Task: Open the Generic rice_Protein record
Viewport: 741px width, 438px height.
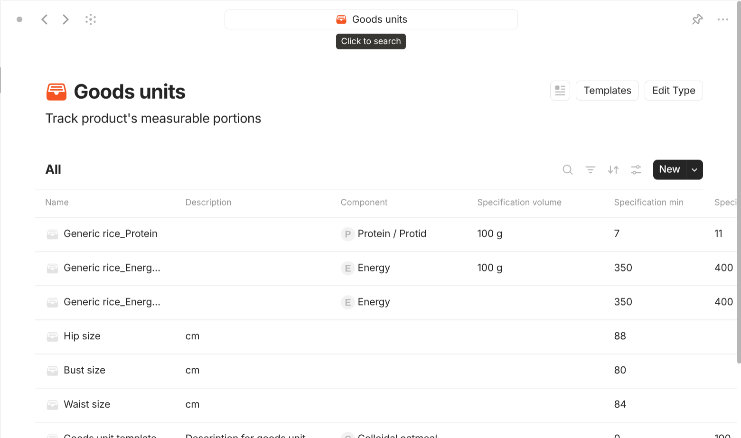Action: pos(111,233)
